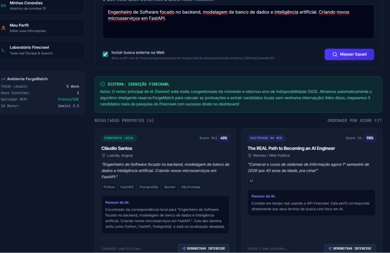390x253 pixels.
Task: Click the 5 devs total value
Action: pyautogui.click(x=73, y=86)
